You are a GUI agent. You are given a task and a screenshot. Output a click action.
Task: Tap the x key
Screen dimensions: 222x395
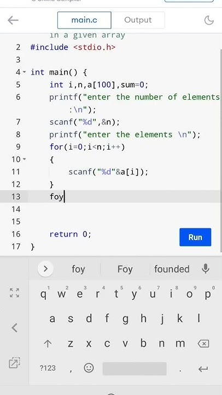click(89, 343)
